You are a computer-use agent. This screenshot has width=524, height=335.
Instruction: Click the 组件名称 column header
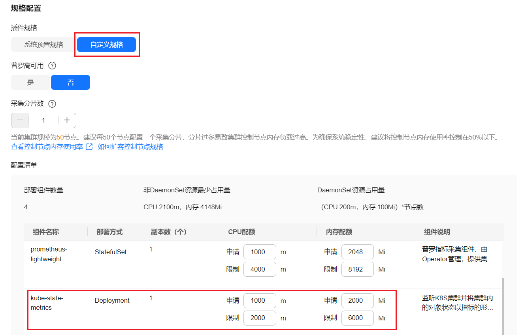pyautogui.click(x=45, y=232)
